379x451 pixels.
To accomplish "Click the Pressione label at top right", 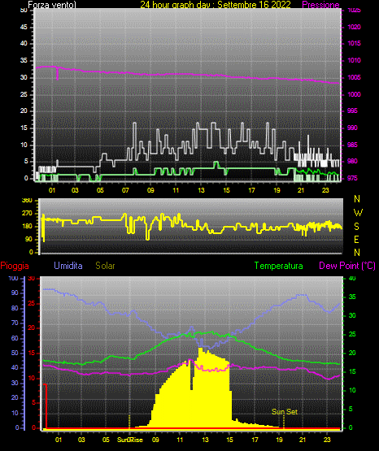I will pyautogui.click(x=320, y=5).
